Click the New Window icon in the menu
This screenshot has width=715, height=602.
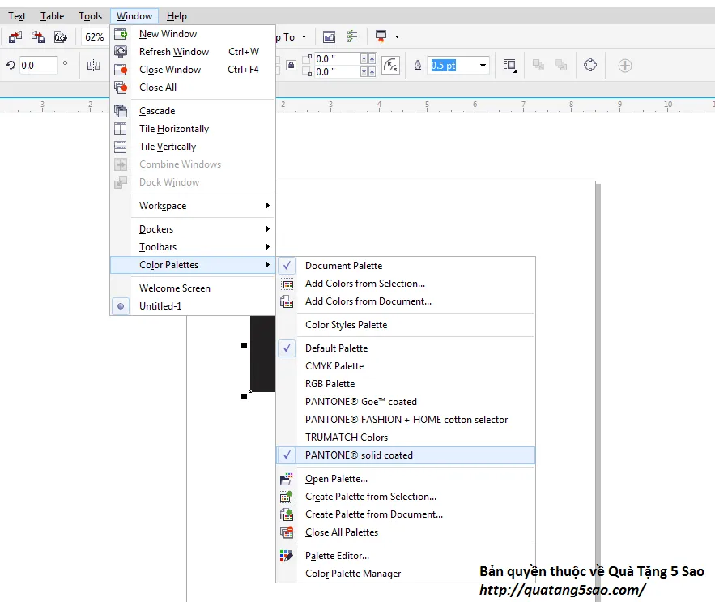coord(121,34)
